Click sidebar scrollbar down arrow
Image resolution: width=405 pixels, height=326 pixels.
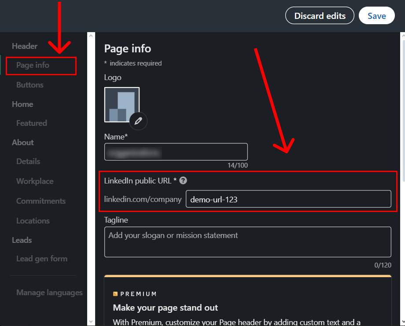point(91,322)
